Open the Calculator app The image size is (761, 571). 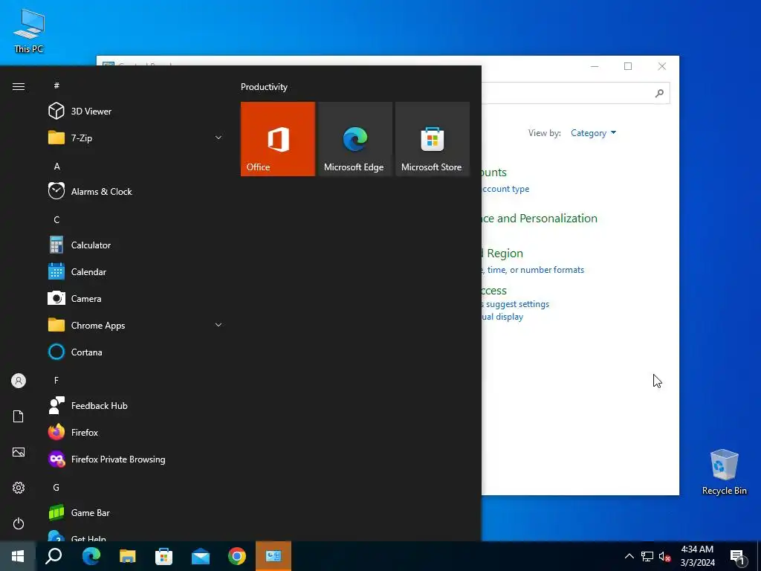coord(136,245)
